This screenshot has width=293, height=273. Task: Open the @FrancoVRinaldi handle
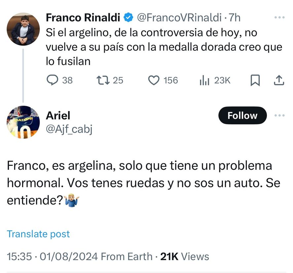coord(179,18)
